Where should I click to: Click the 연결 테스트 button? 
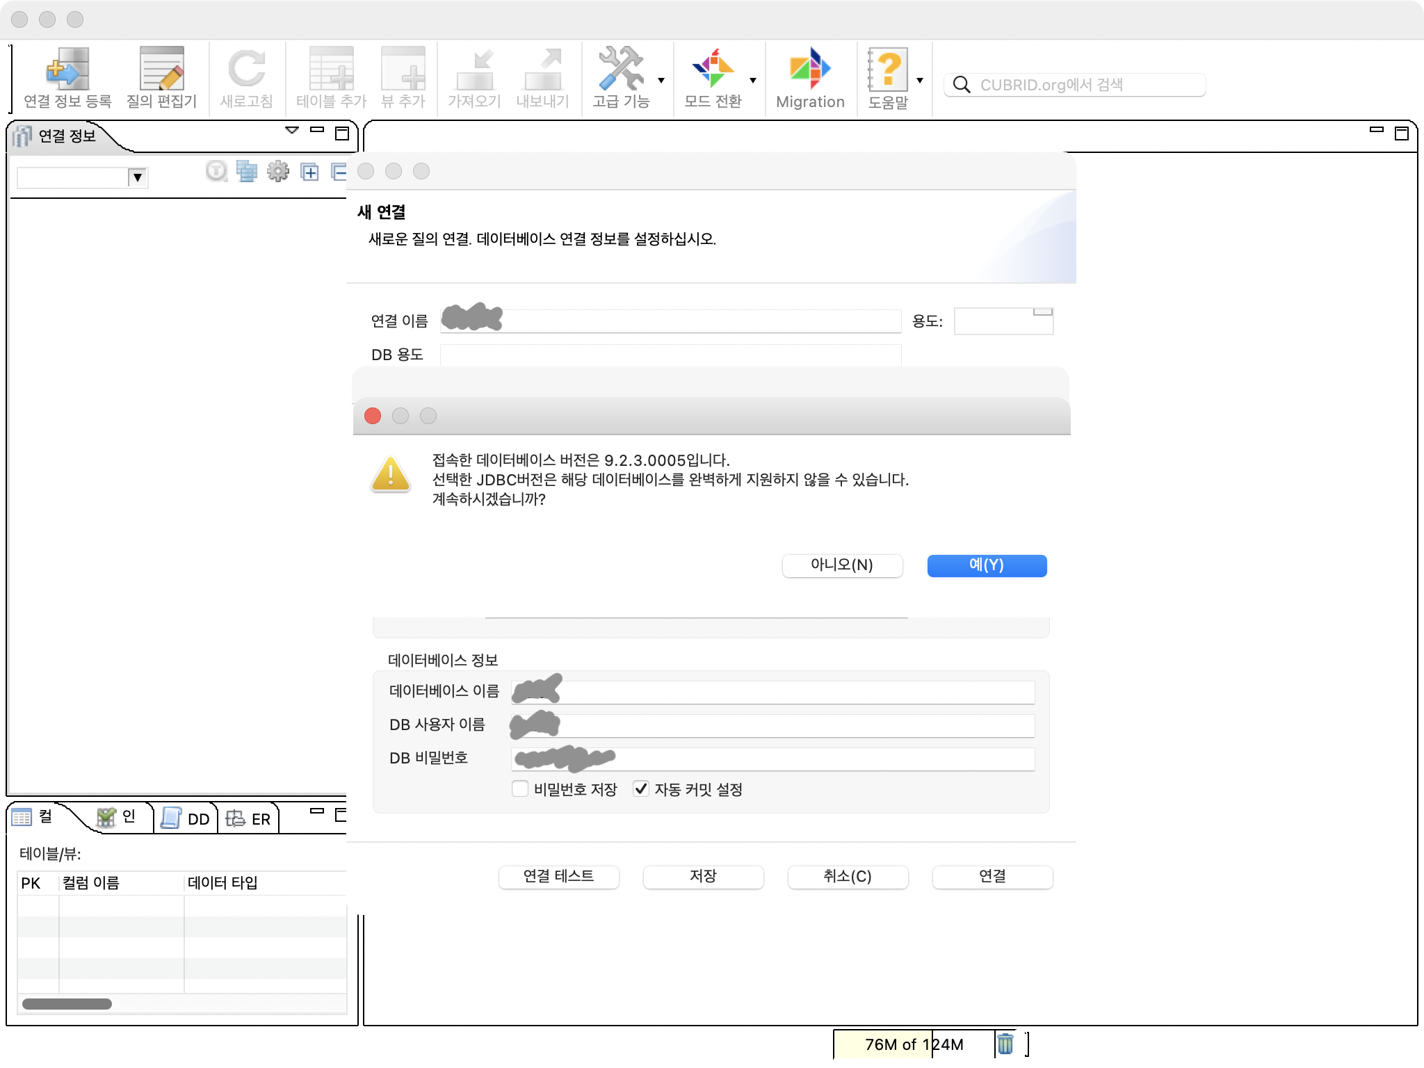(558, 877)
